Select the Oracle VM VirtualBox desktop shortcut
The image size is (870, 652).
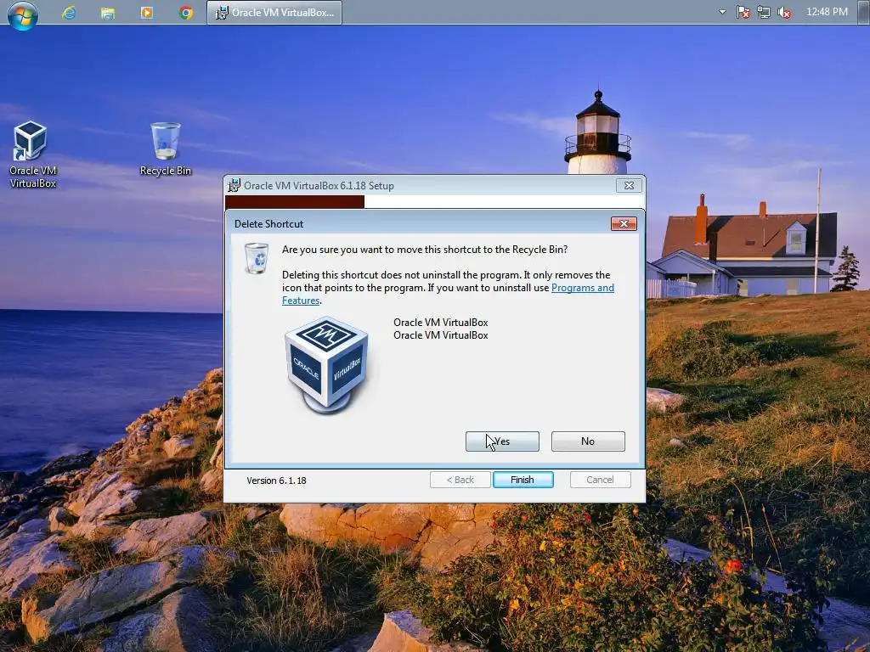pos(32,155)
